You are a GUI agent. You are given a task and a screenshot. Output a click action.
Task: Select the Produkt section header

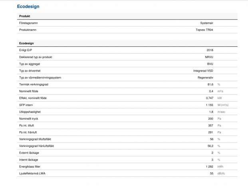click(25, 16)
